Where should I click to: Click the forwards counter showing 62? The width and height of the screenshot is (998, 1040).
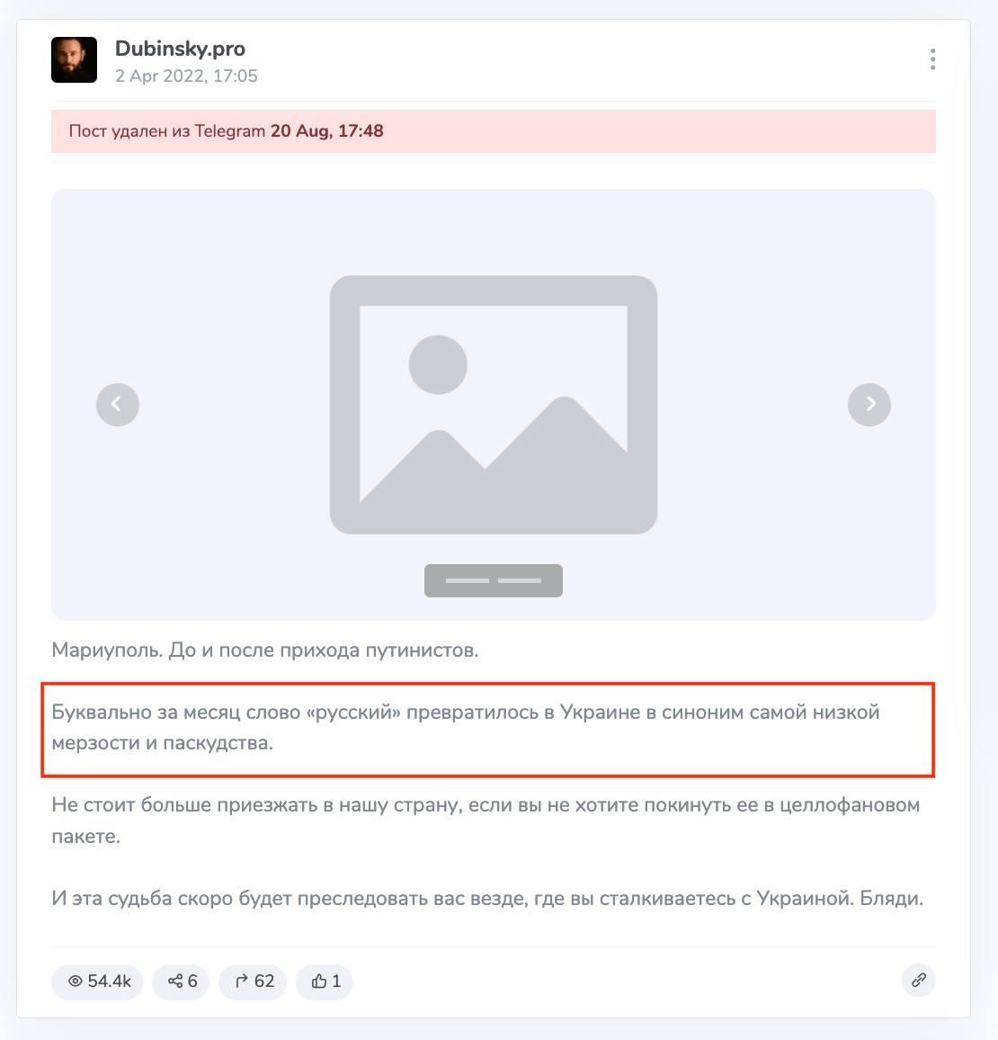253,981
